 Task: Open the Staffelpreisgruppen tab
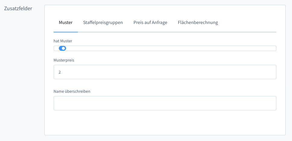click(x=103, y=22)
